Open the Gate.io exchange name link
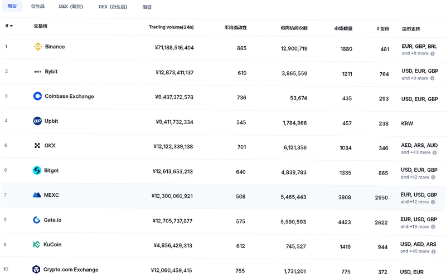The width and height of the screenshot is (446, 278). coord(52,220)
